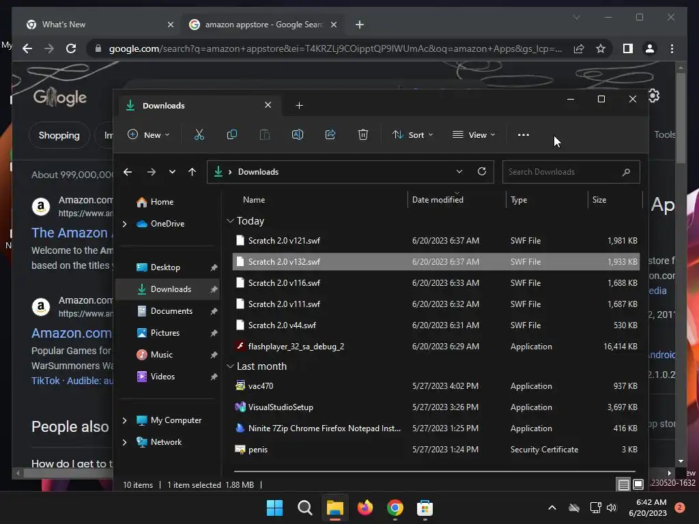Screen dimensions: 699x524
Task: Refresh the Downloads folder view
Action: click(481, 171)
